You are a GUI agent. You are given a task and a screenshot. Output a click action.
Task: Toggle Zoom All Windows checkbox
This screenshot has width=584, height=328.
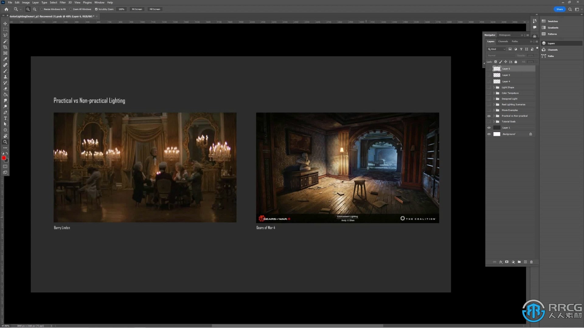click(71, 9)
